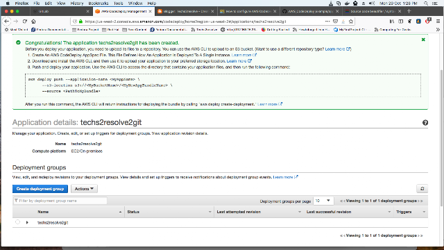444x250 pixels.
Task: Open Firefox hamburger menu
Action: coord(438,22)
